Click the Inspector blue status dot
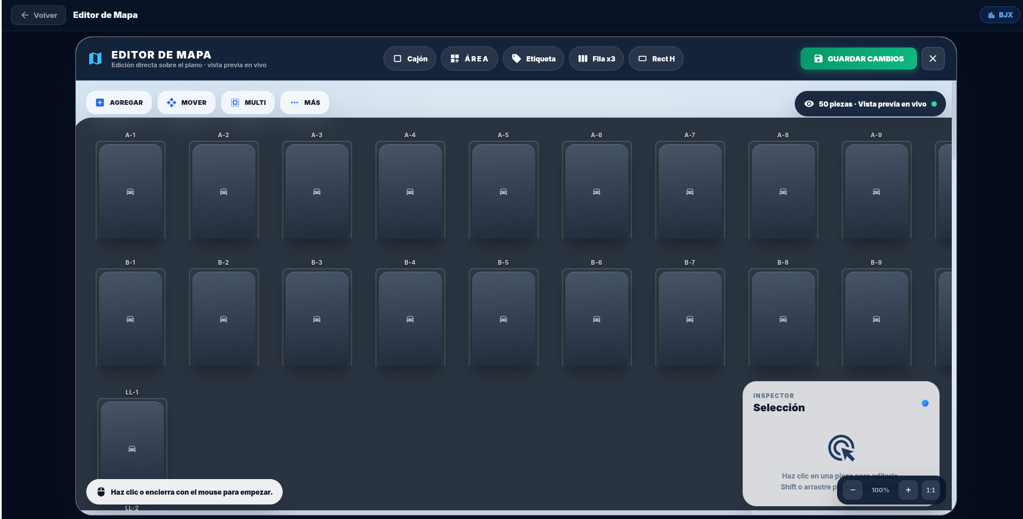 point(925,403)
